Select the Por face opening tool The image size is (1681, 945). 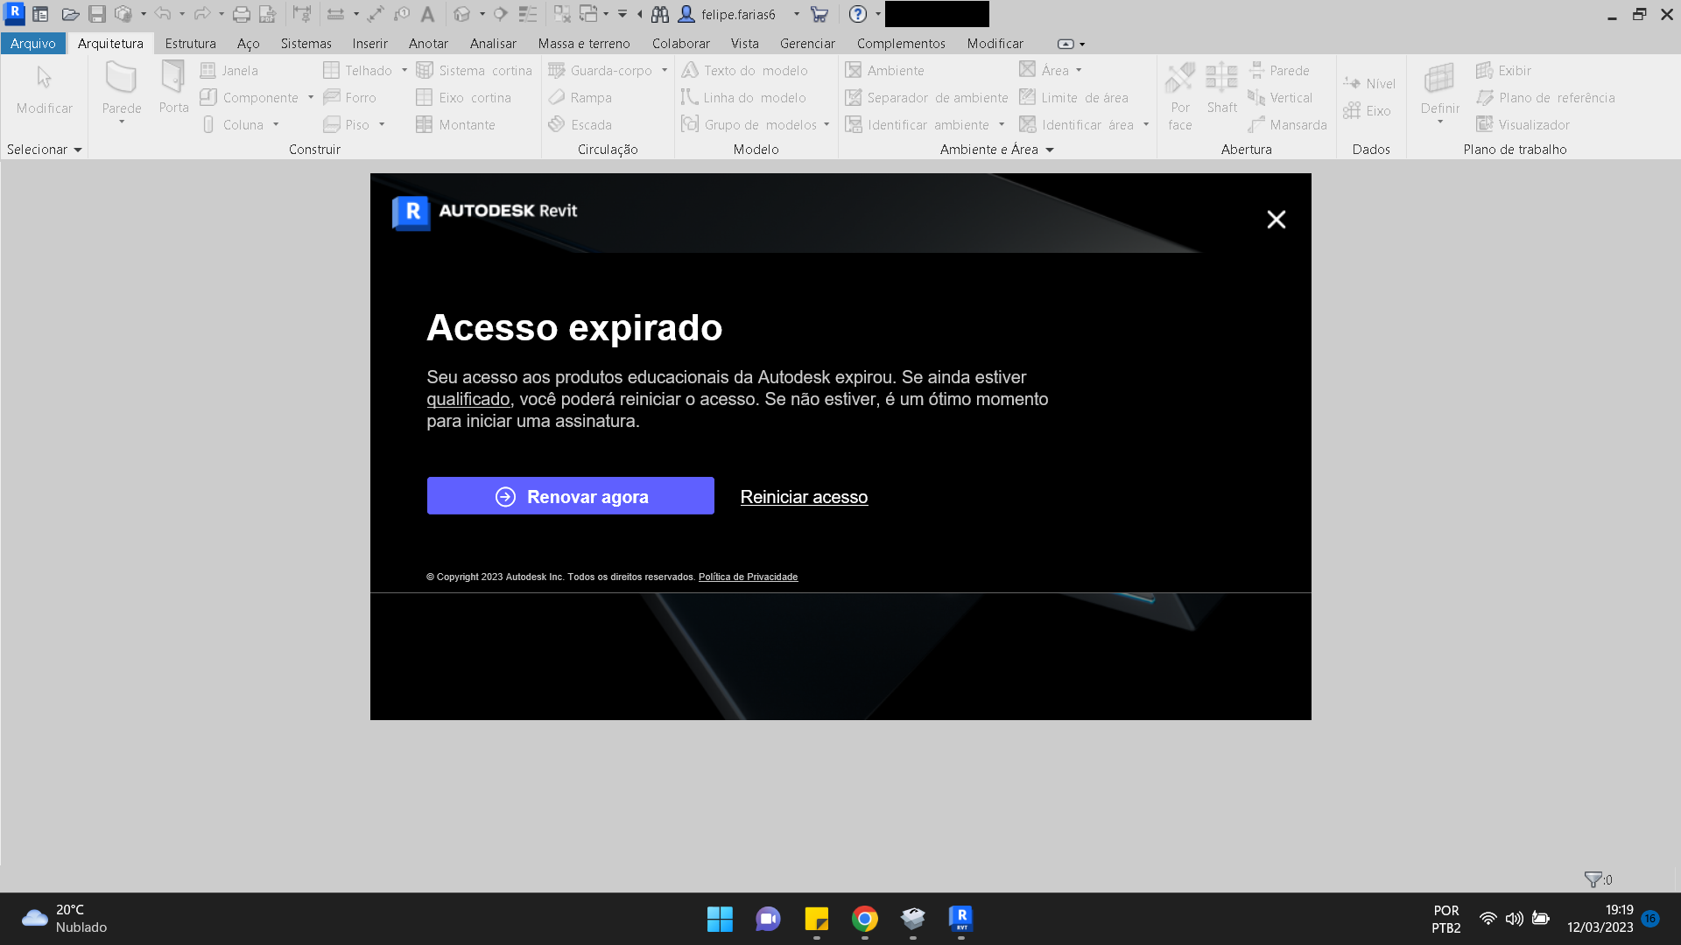pos(1180,96)
